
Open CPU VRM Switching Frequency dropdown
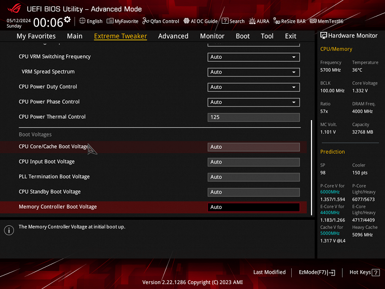click(254, 57)
